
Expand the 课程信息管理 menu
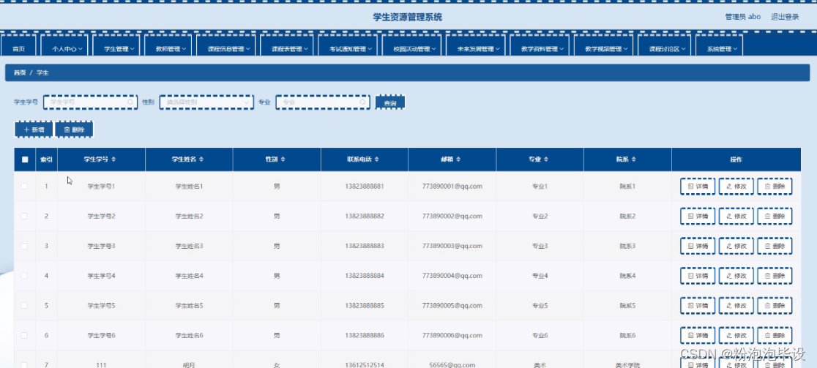click(x=226, y=46)
